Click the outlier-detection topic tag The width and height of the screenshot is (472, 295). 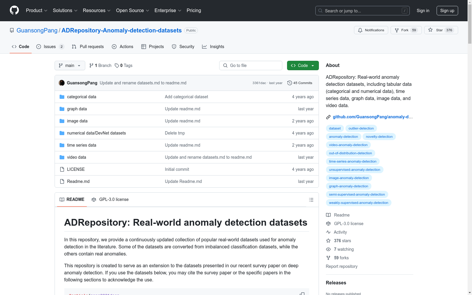361,128
